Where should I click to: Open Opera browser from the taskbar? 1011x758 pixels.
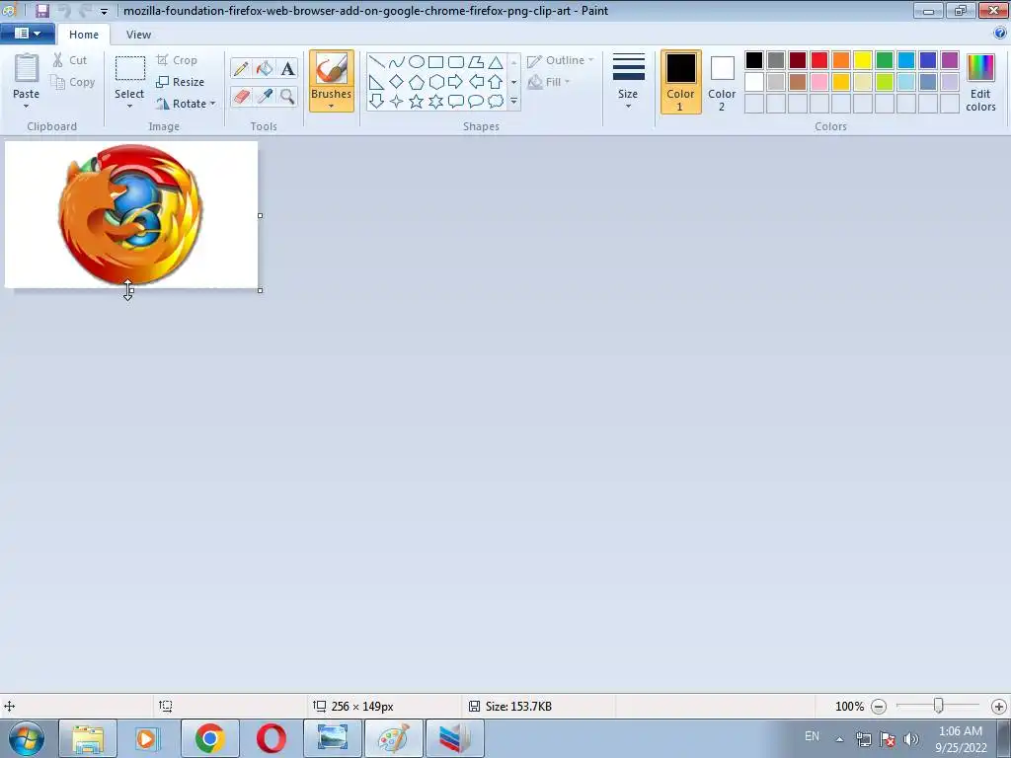(272, 738)
